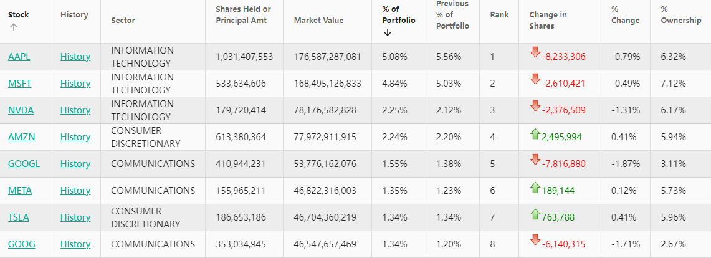This screenshot has width=711, height=258.
Task: Sort table by Market Value header
Action: tap(318, 21)
